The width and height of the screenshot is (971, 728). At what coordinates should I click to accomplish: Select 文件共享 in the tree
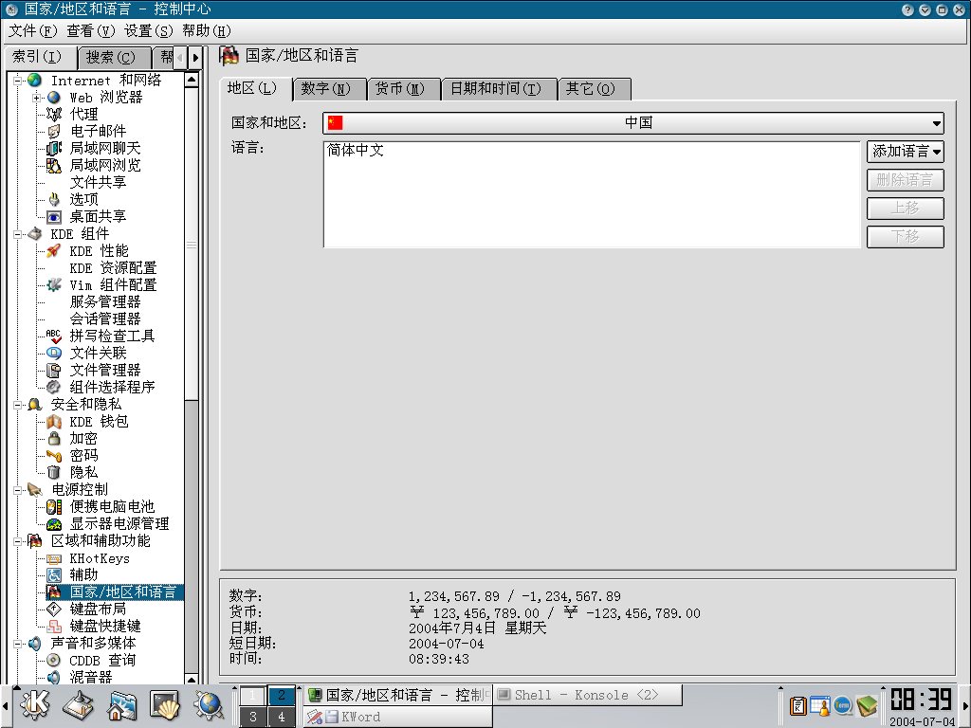point(98,183)
